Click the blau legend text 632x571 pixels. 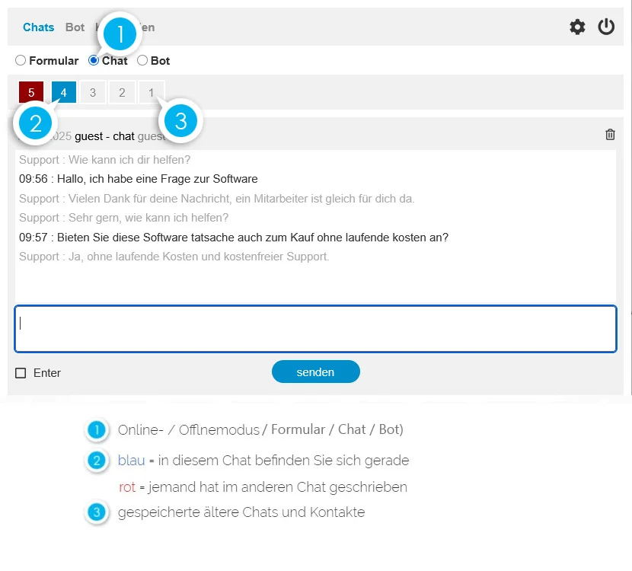point(131,461)
